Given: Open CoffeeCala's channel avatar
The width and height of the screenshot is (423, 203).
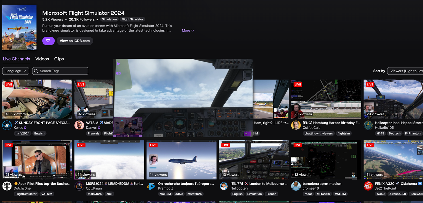Looking at the screenshot, I should point(296,125).
